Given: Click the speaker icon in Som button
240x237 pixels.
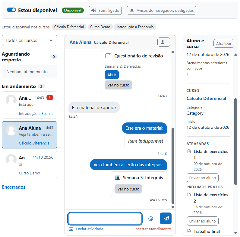Looking at the screenshot, I should coord(94,10).
